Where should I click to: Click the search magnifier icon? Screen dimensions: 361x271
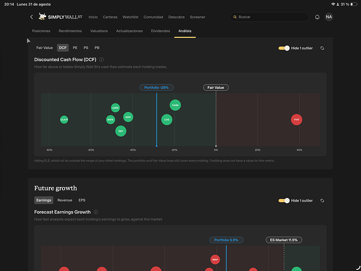[x=235, y=17]
